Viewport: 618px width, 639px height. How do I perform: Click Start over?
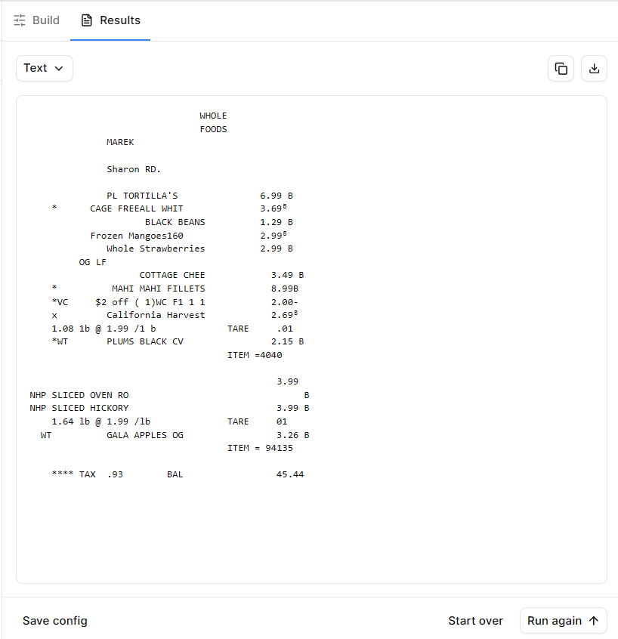[x=475, y=621]
